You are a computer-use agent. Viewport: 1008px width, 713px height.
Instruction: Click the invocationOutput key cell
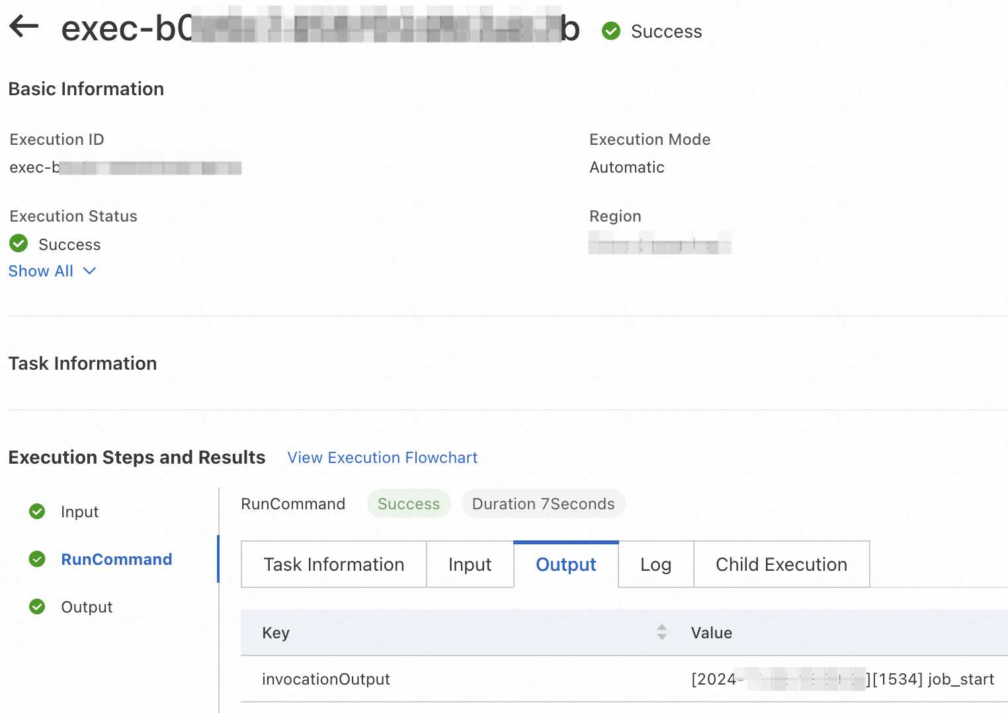pos(326,679)
